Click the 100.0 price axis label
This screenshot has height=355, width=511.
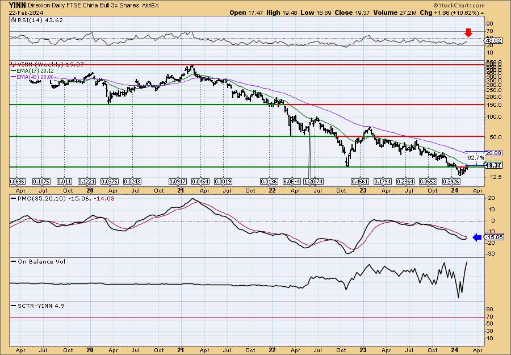pyautogui.click(x=495, y=117)
